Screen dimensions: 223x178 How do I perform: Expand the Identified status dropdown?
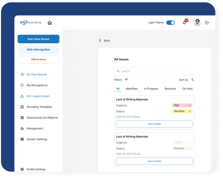[182, 111]
